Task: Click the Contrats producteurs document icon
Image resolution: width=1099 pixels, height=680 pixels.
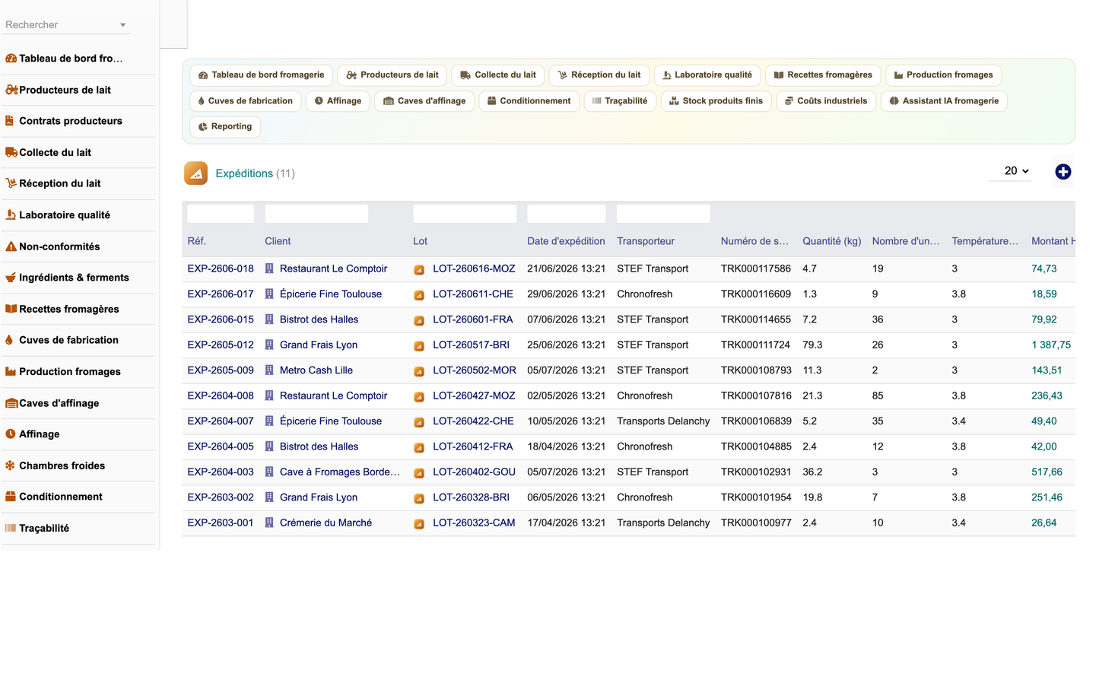Action: coord(10,121)
